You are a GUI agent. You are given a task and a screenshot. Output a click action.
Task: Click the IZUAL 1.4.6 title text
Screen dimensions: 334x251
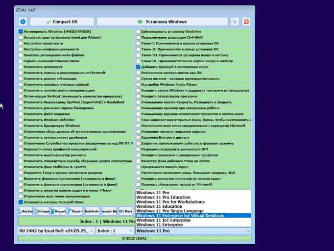[25, 10]
